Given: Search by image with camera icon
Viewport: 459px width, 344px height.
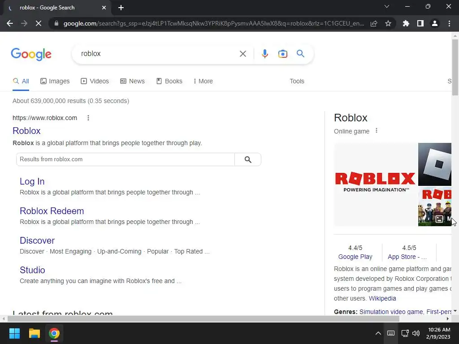Looking at the screenshot, I should pyautogui.click(x=282, y=54).
